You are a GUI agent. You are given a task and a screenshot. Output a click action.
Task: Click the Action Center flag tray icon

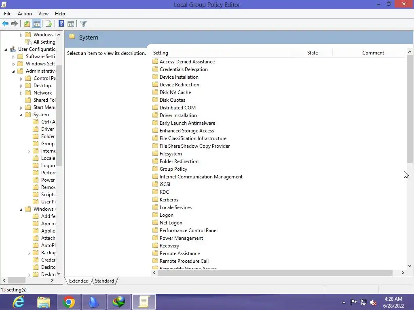pyautogui.click(x=353, y=302)
